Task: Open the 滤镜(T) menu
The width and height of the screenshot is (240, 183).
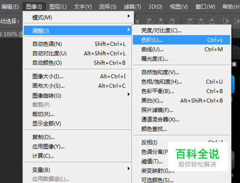Action: point(132,7)
